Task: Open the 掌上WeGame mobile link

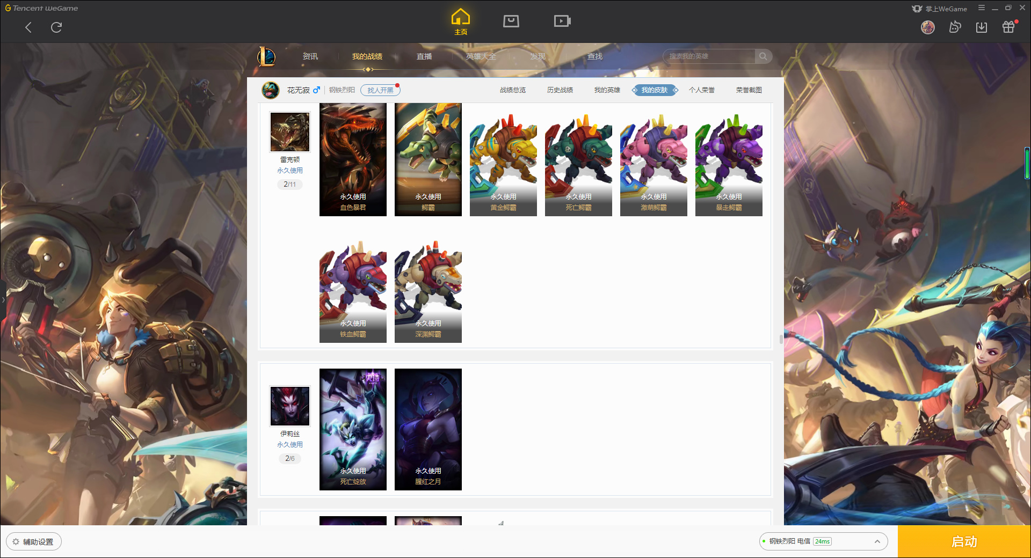Action: pos(940,9)
